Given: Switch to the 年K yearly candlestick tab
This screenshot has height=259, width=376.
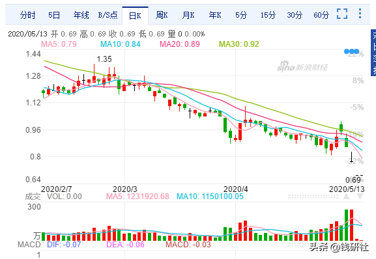Looking at the screenshot, I should coord(214,16).
